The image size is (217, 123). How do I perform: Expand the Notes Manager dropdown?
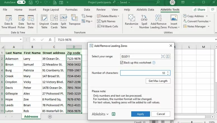click(x=209, y=27)
